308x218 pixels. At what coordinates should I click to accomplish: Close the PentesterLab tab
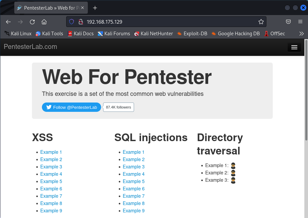[x=82, y=8]
